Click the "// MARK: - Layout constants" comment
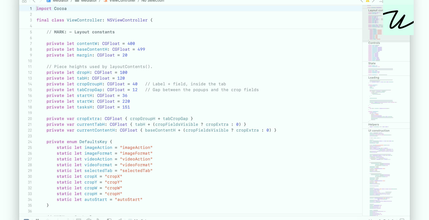This screenshot has height=220, width=429. 81,32
